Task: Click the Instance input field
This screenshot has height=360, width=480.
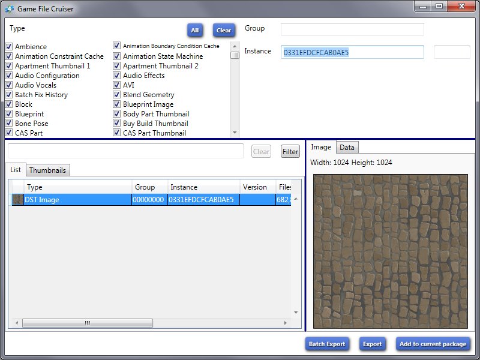Action: tap(352, 52)
